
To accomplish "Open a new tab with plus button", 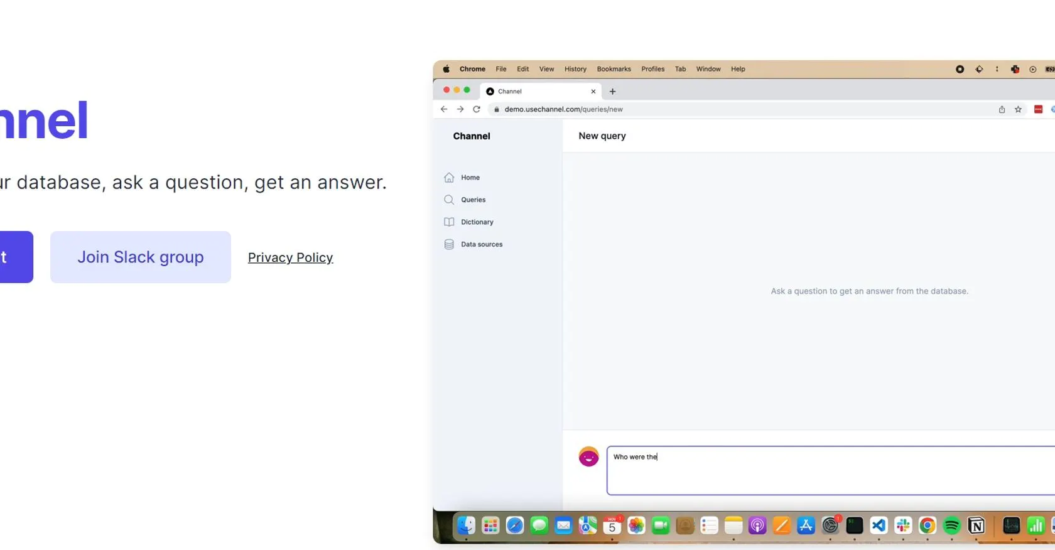I will click(x=612, y=92).
